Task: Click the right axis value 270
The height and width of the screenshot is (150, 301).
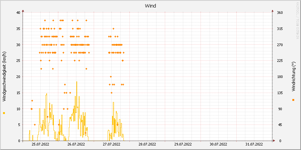Action: pyautogui.click(x=280, y=45)
